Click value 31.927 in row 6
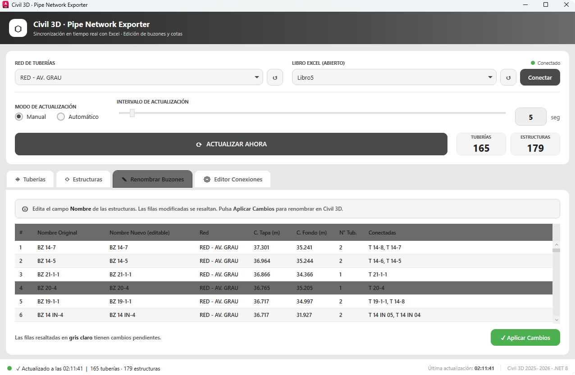575x375 pixels. (305, 315)
